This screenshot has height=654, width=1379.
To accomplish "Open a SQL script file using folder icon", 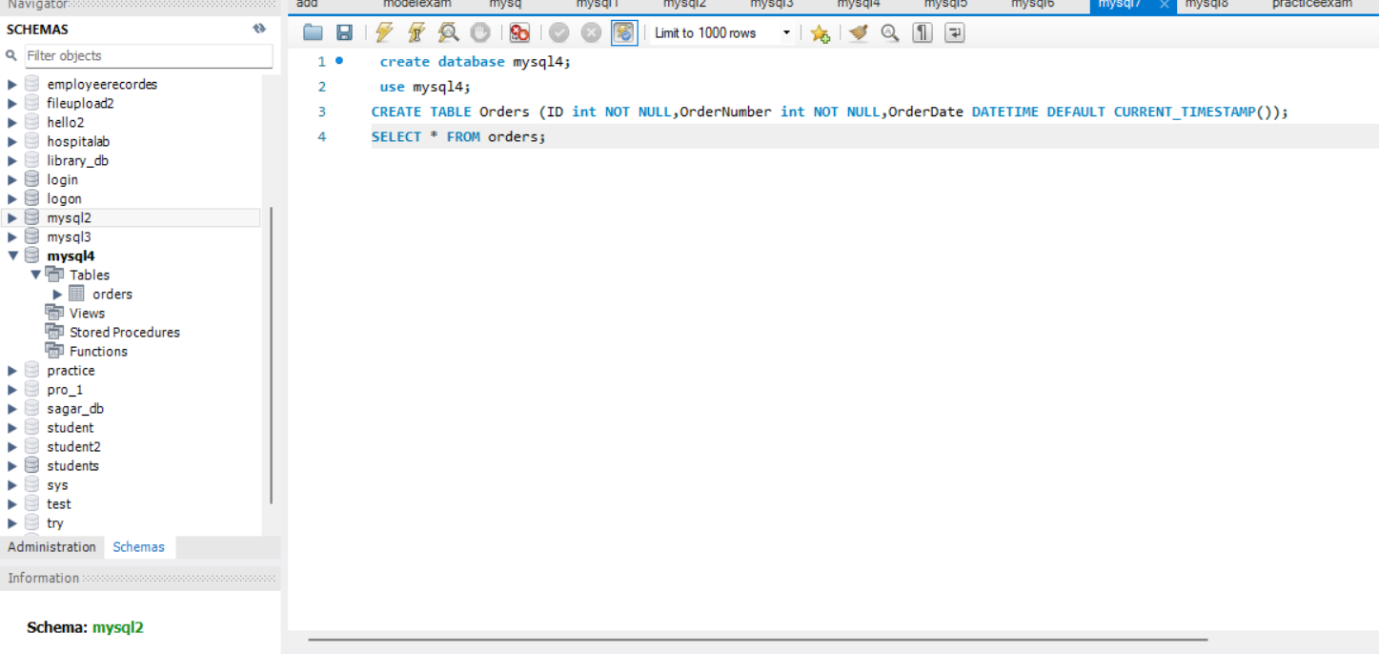I will click(x=312, y=32).
